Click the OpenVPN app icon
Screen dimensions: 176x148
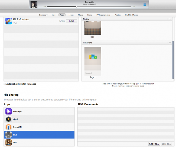click(9, 127)
